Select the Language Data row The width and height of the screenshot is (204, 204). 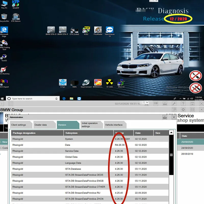coord(90,163)
